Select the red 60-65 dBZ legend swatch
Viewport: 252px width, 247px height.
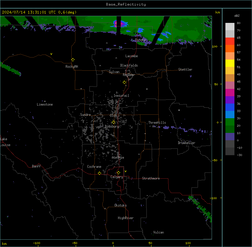[230, 41]
